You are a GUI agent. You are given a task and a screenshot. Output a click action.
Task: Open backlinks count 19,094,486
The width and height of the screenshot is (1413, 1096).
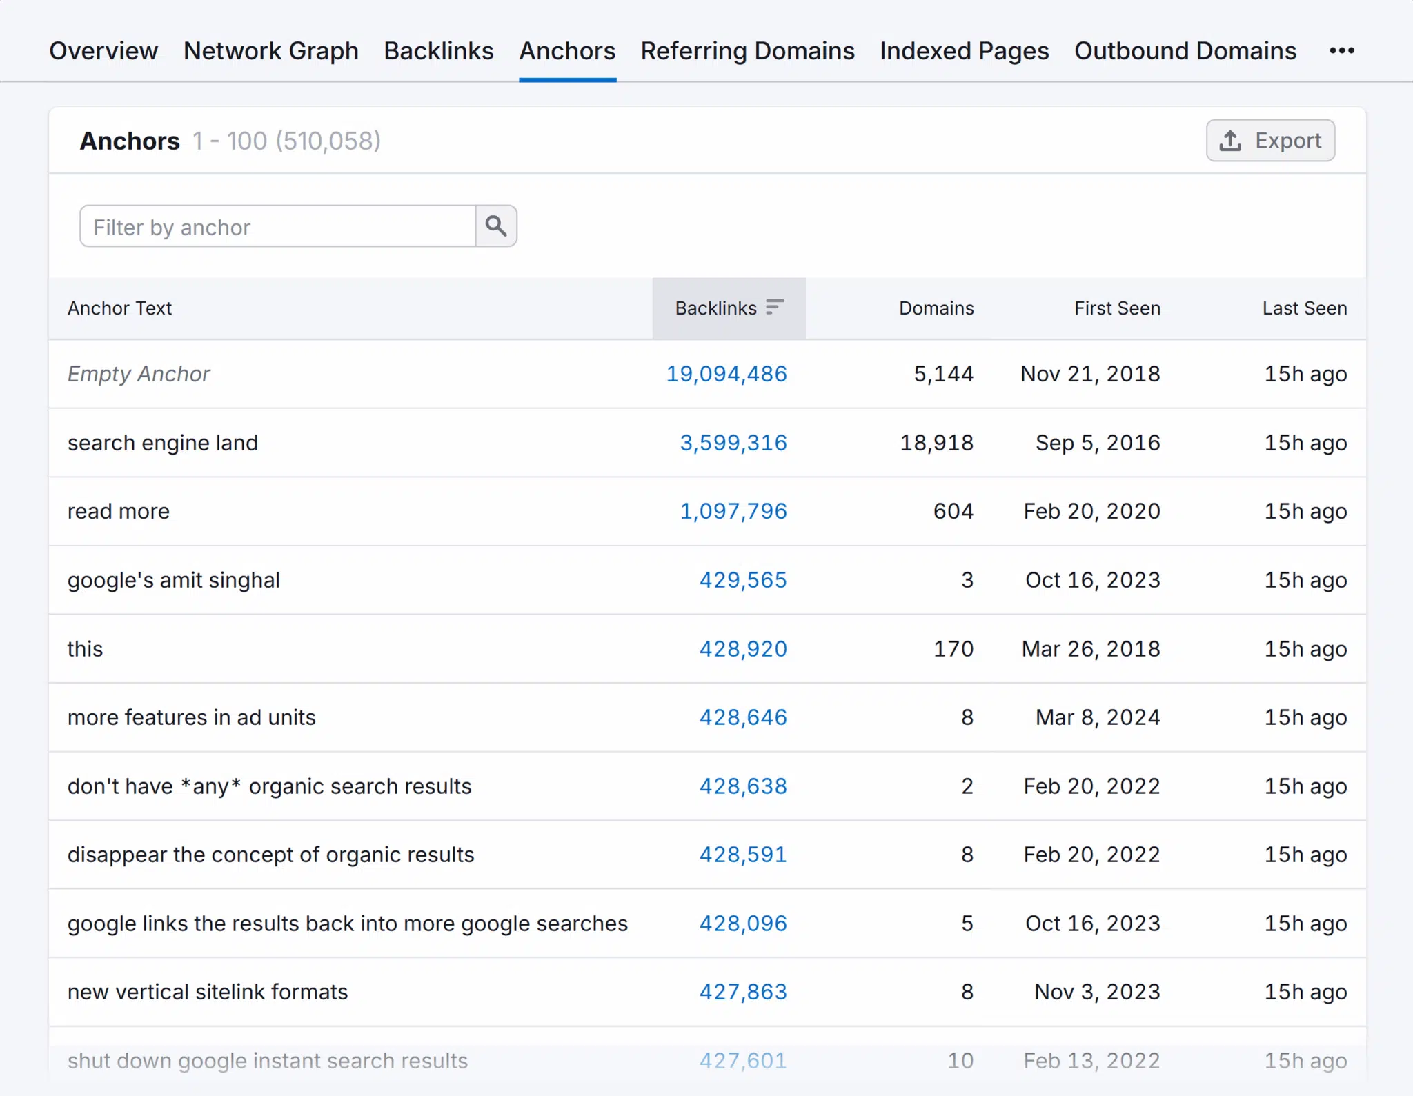point(726,374)
